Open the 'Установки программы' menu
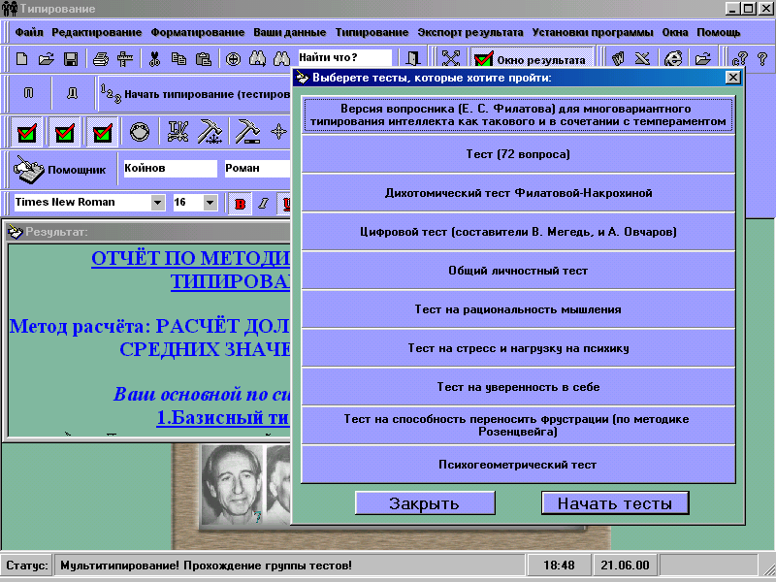This screenshot has width=776, height=582. click(593, 33)
